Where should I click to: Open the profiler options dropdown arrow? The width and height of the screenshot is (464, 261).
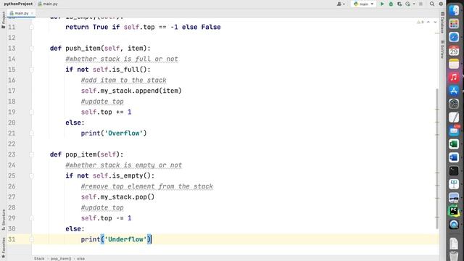point(414,4)
